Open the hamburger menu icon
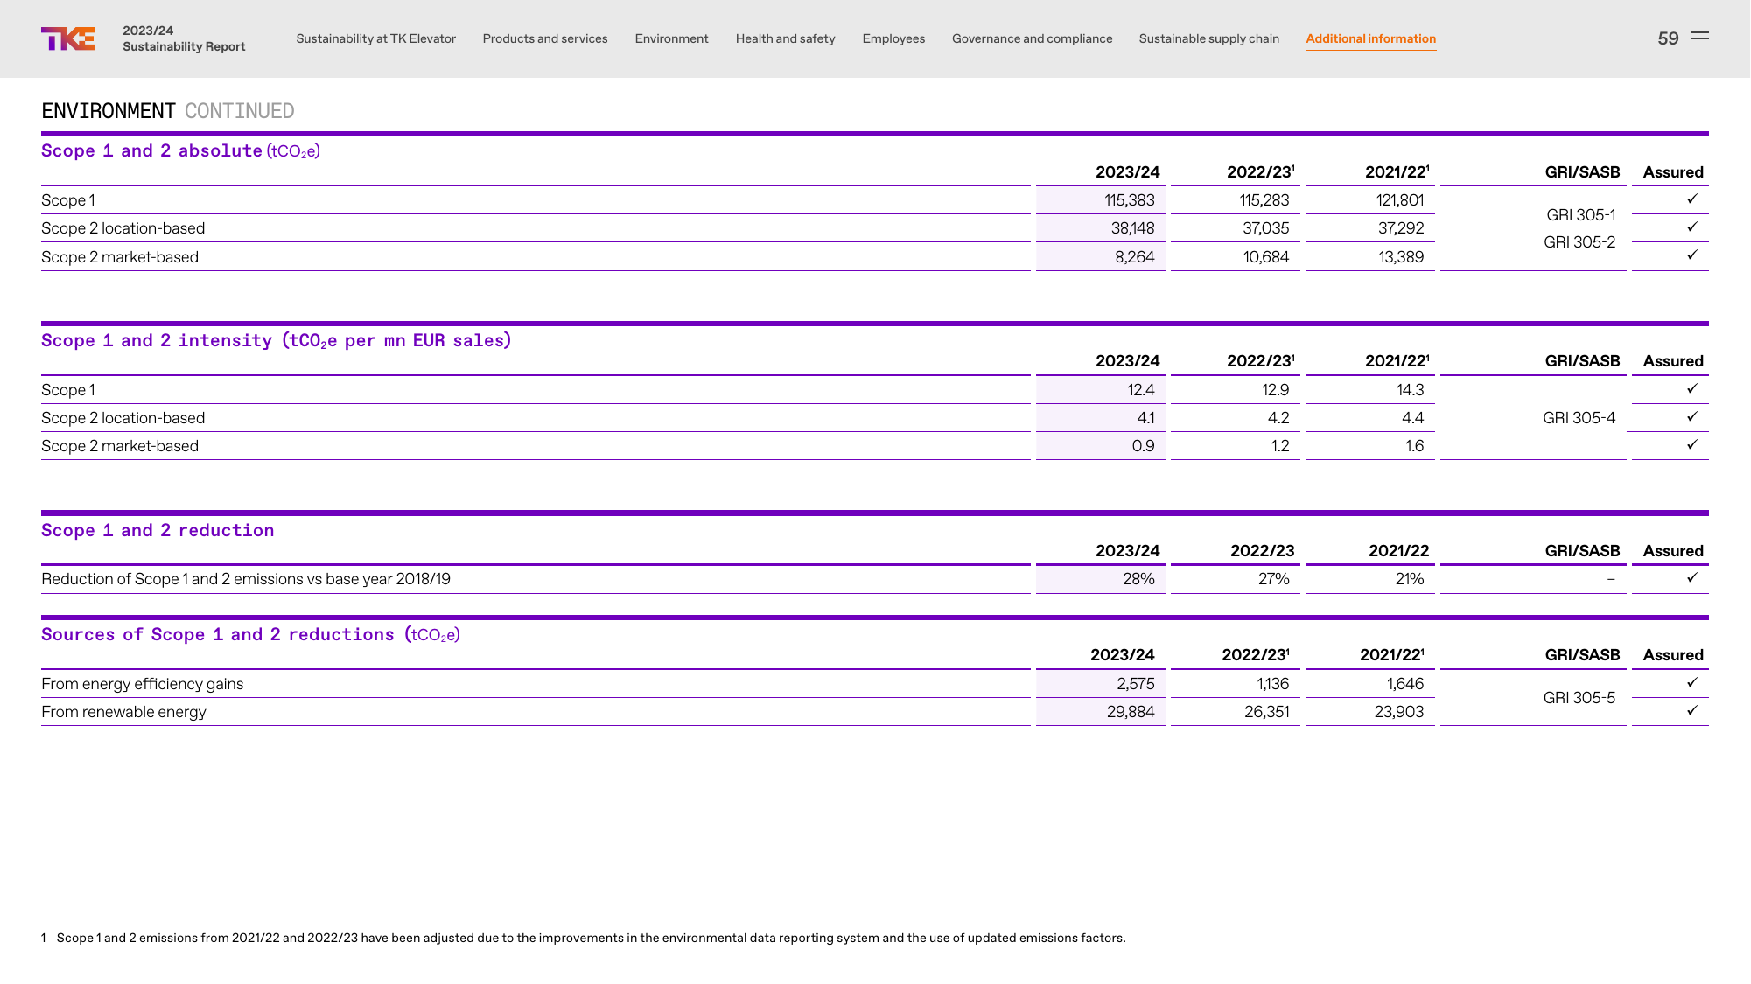1751x984 pixels. pos(1699,38)
